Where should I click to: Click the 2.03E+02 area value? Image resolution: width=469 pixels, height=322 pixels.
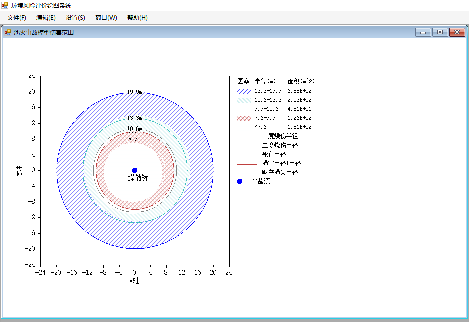(299, 100)
